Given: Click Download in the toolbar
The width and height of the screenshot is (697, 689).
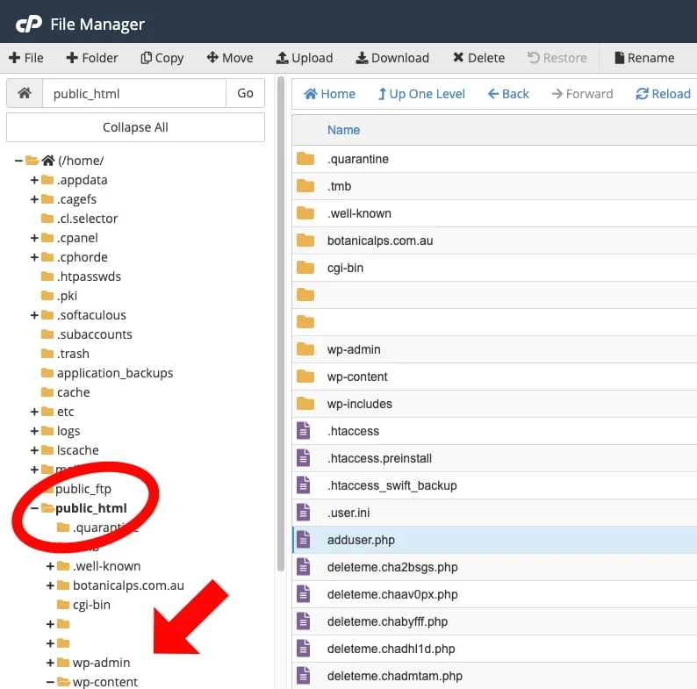Looking at the screenshot, I should (392, 58).
